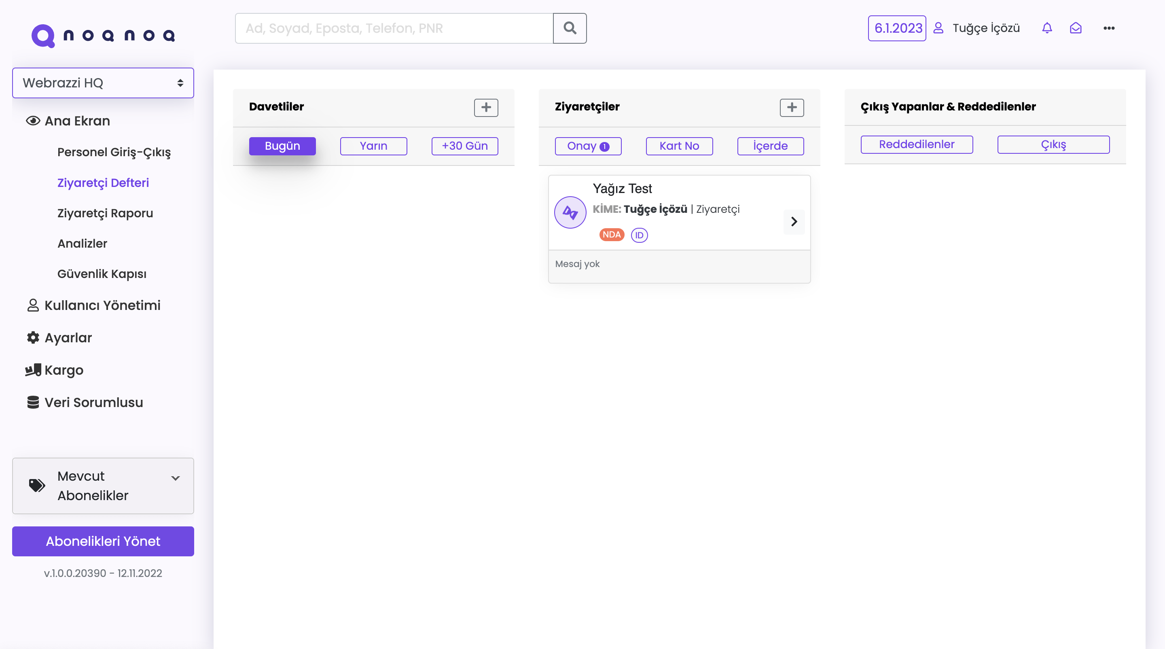Switch filter to Yarın

point(373,146)
